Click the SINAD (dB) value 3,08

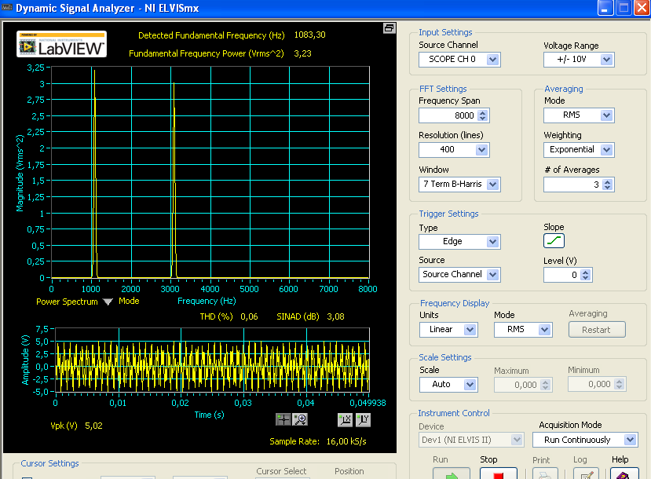pyautogui.click(x=335, y=316)
